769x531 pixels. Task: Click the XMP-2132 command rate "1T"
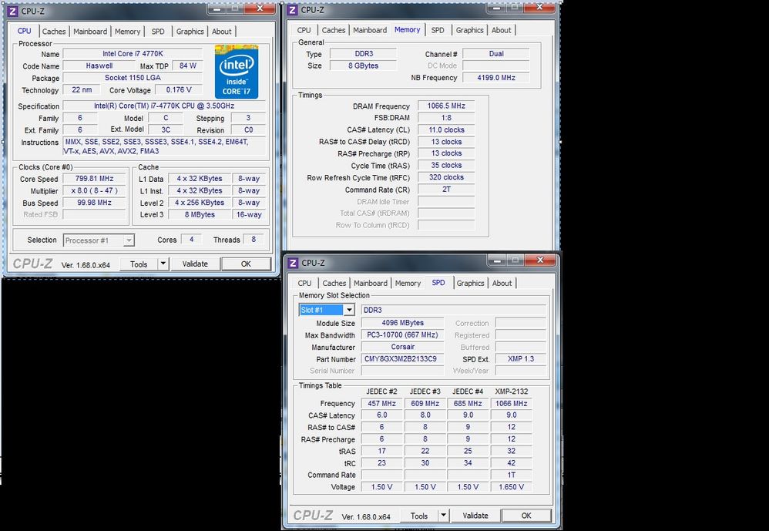[511, 475]
